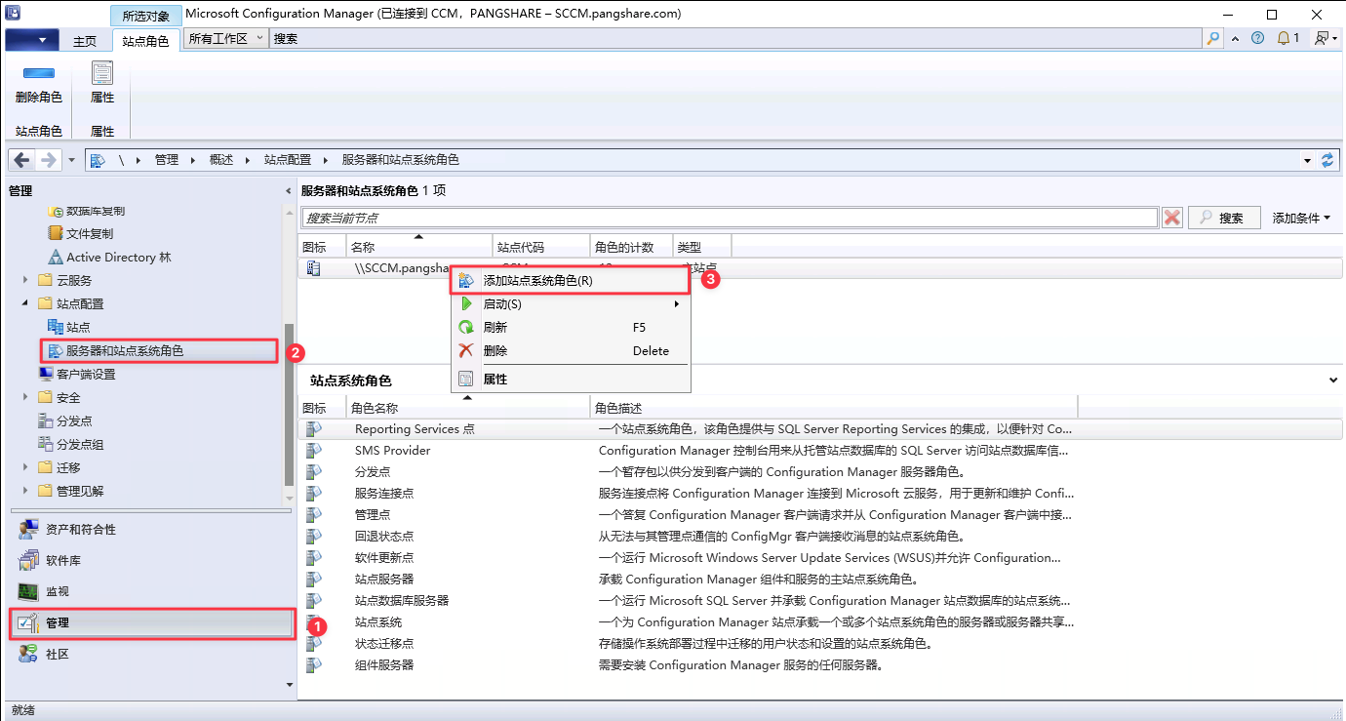This screenshot has width=1346, height=721.
Task: Click the 属性 icon in the context menu
Action: [466, 379]
